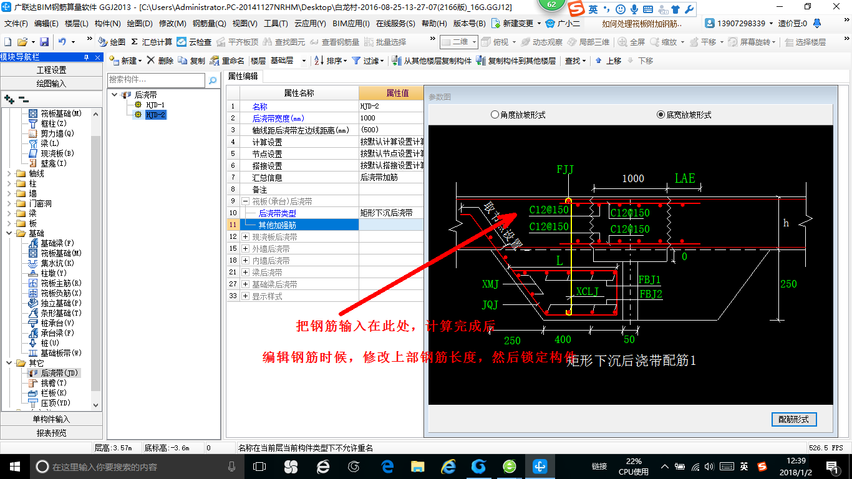Start the 云检查 cloud check
Screen dimensions: 852x479
coord(194,42)
